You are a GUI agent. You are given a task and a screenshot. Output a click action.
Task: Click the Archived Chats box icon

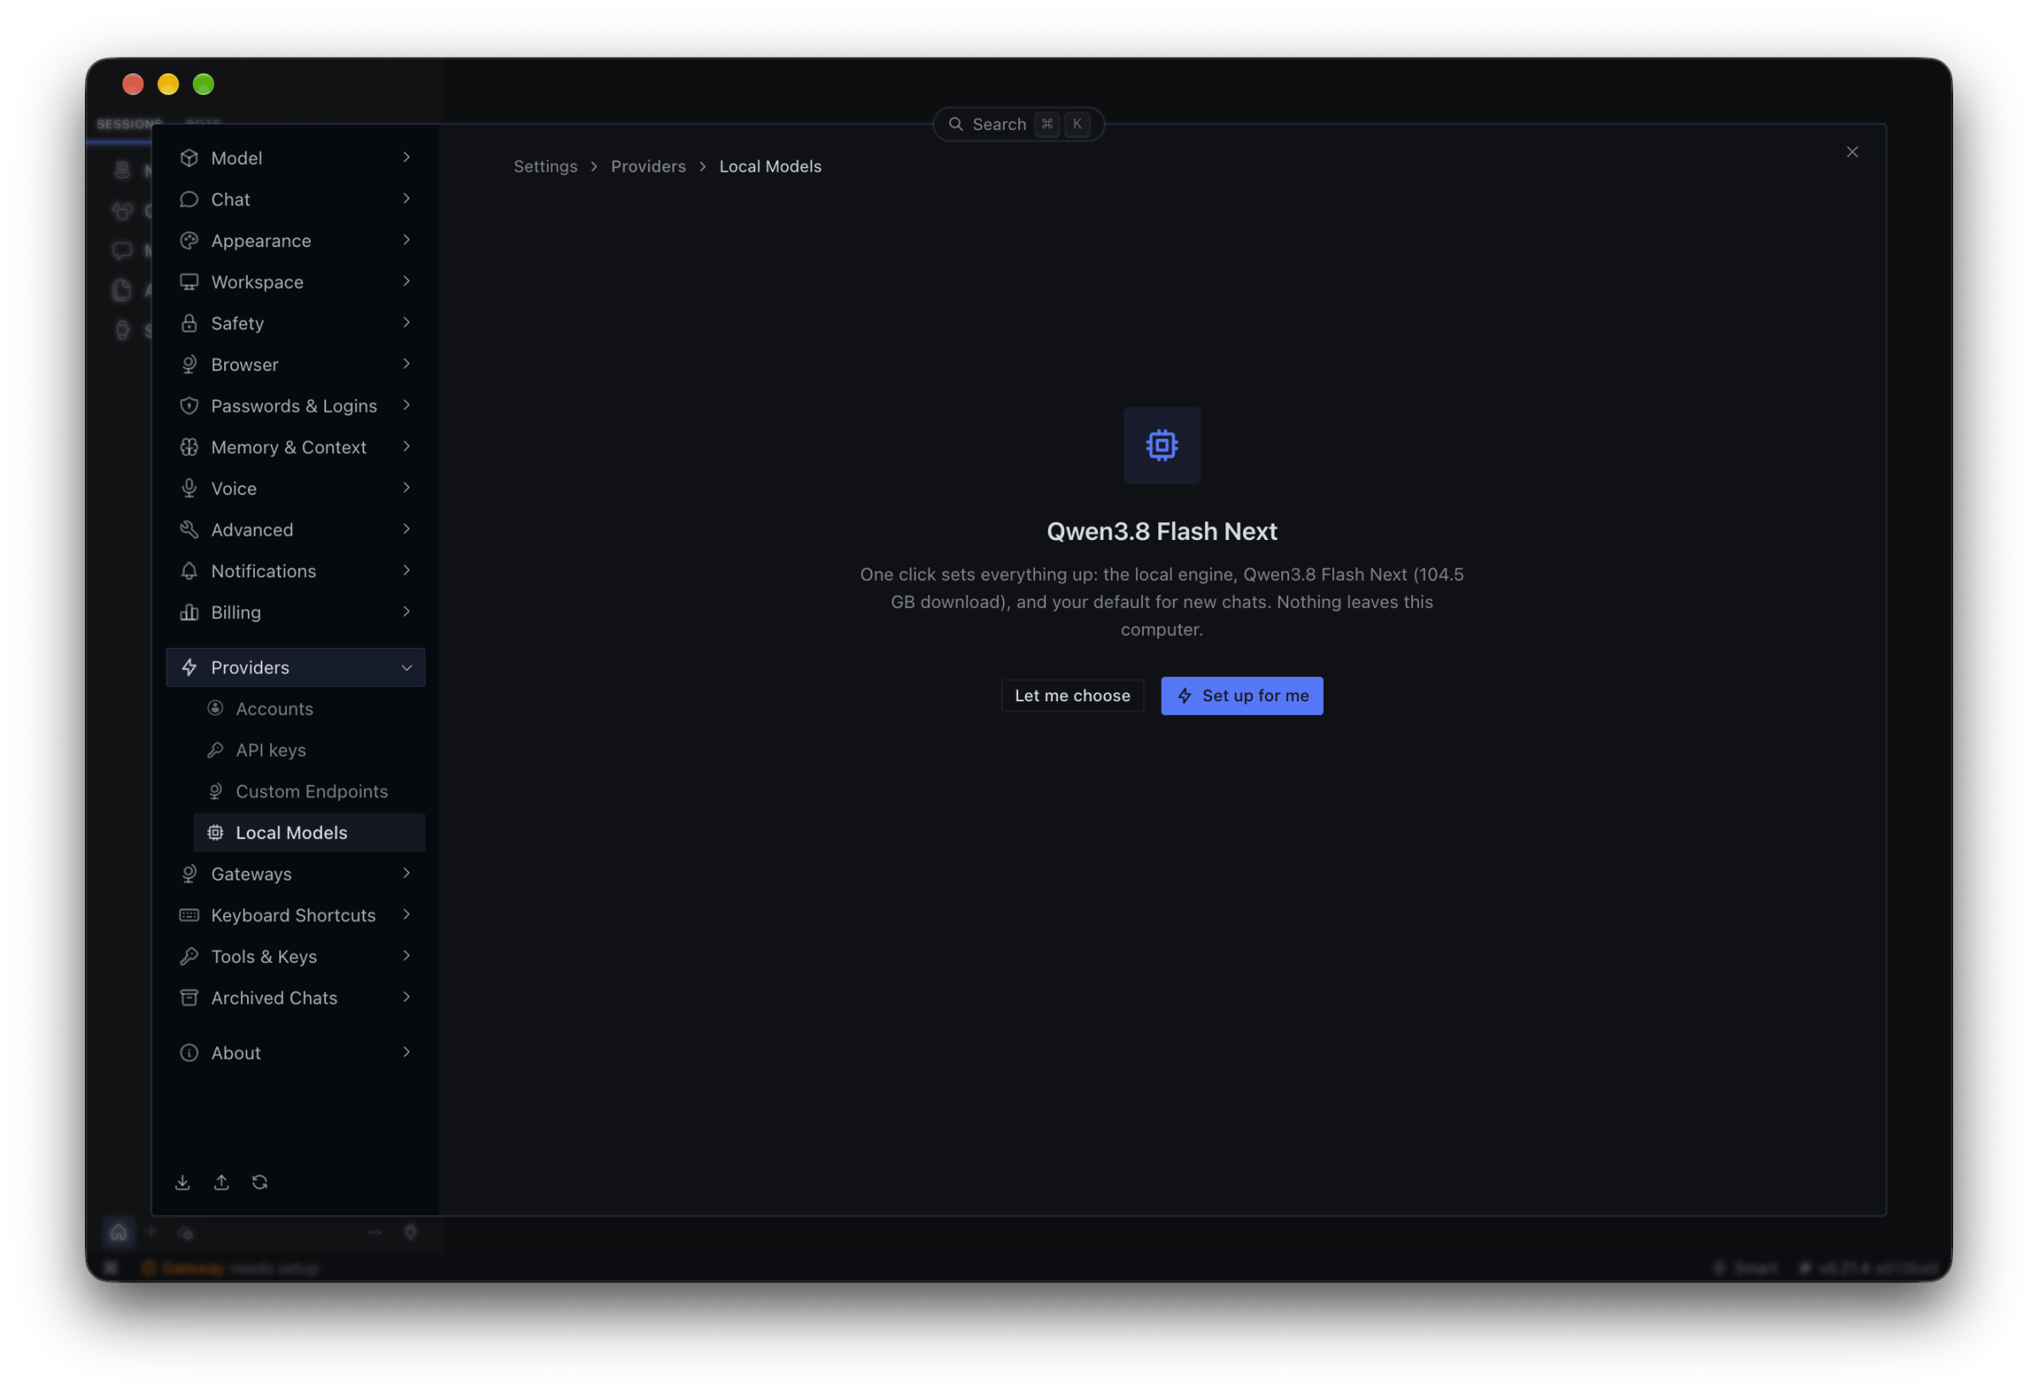pos(189,997)
